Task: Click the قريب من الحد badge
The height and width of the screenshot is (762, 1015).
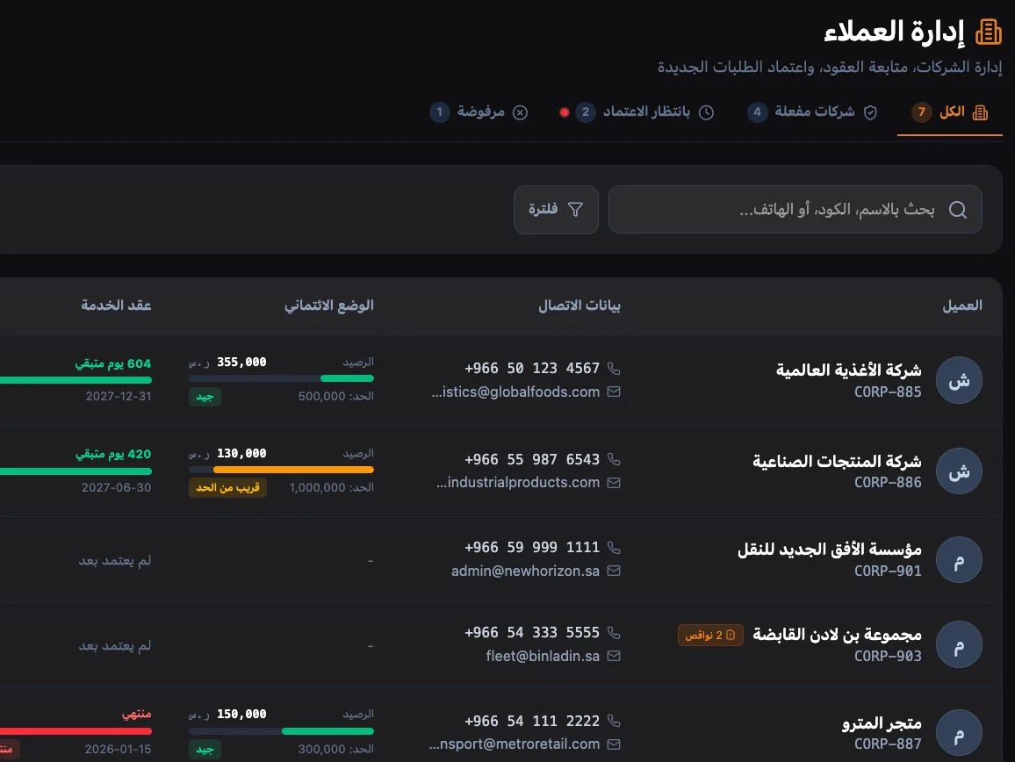Action: (227, 487)
